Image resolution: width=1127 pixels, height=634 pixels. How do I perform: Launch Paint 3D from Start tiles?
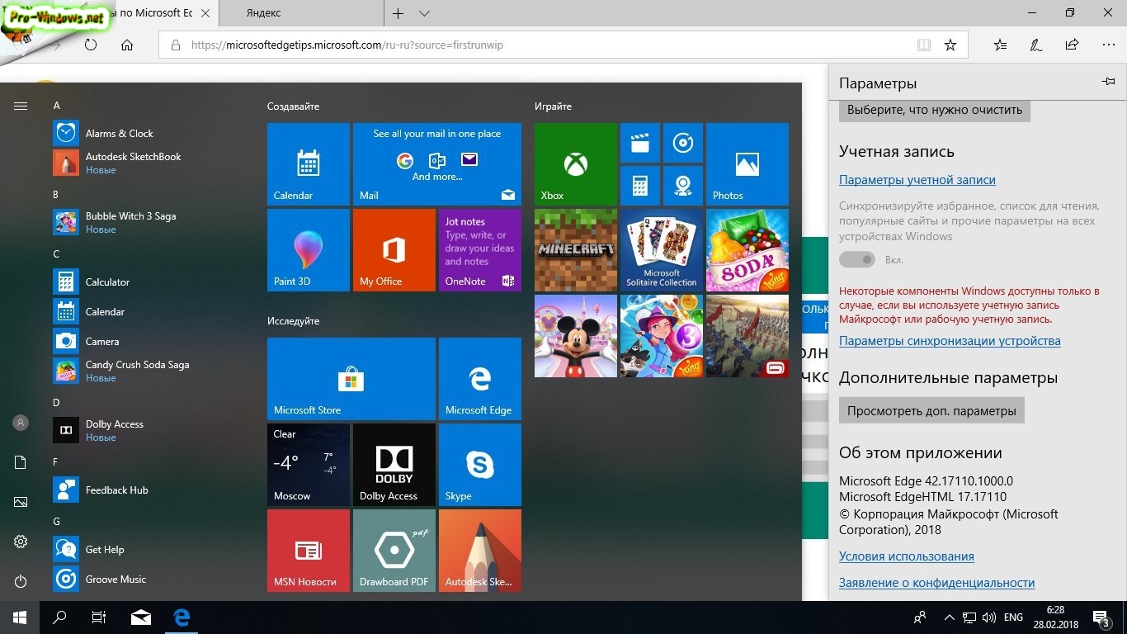coord(308,249)
